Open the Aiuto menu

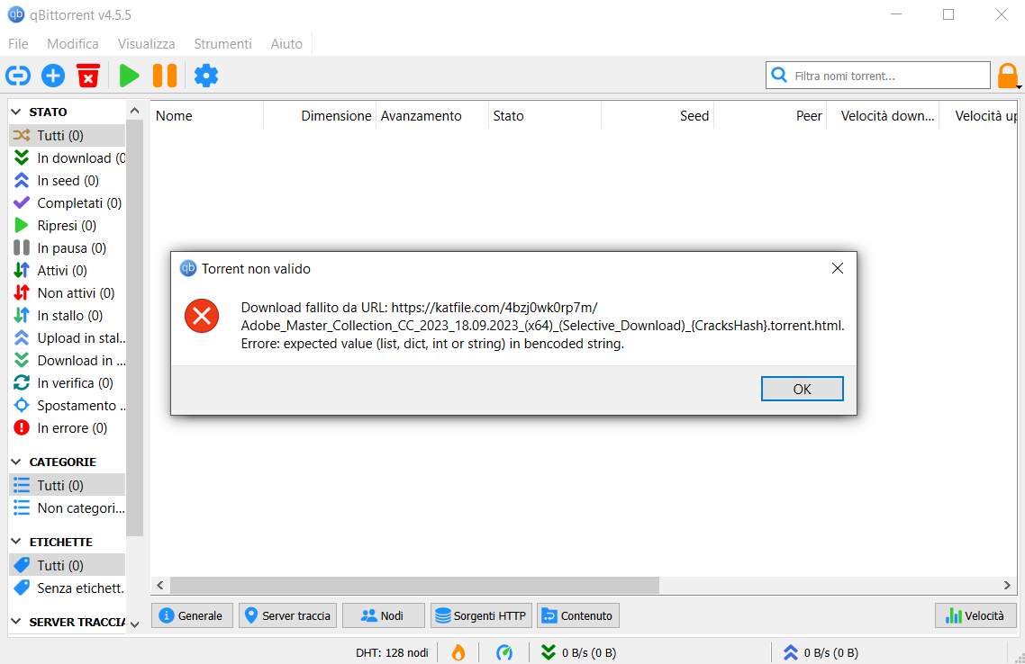[286, 44]
